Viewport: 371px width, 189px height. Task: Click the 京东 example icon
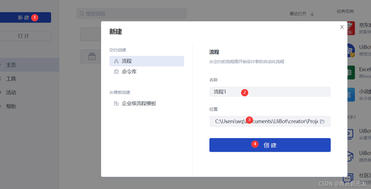350,28
